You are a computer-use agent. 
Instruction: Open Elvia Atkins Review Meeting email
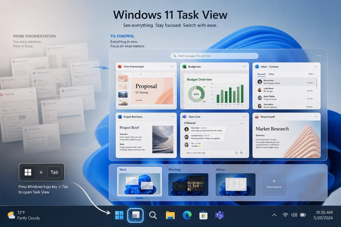tap(285, 106)
